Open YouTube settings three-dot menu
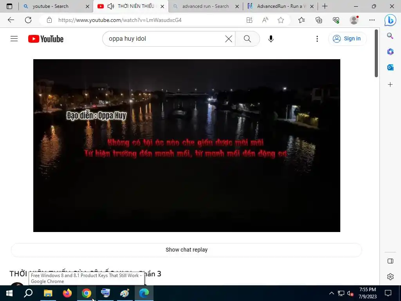This screenshot has height=301, width=401. coord(317,39)
